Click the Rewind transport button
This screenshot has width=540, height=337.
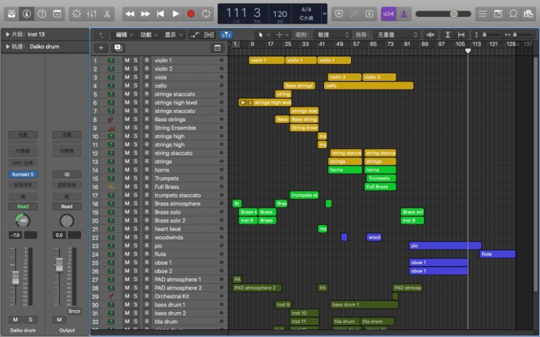coord(130,13)
